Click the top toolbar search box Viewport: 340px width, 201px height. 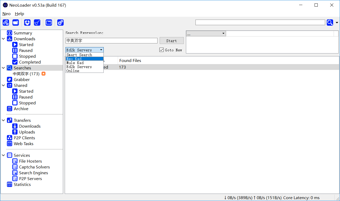[x=260, y=23]
